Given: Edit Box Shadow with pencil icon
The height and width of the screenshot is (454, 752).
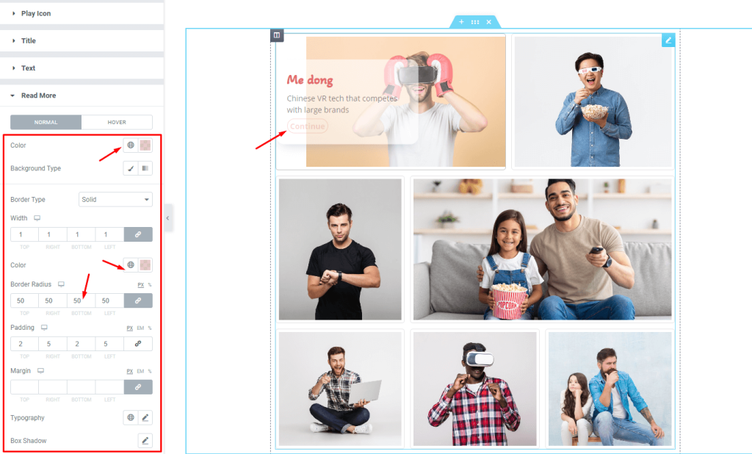Looking at the screenshot, I should click(x=145, y=441).
